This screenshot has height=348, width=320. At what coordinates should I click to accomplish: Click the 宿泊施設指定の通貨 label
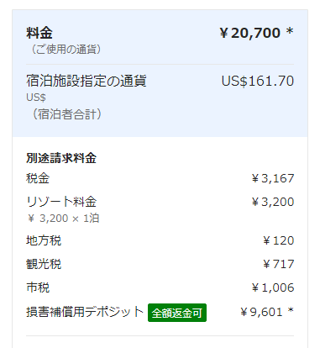(87, 81)
